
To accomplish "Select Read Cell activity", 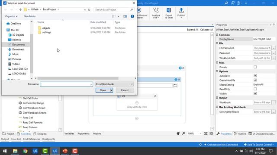I will (28, 118).
